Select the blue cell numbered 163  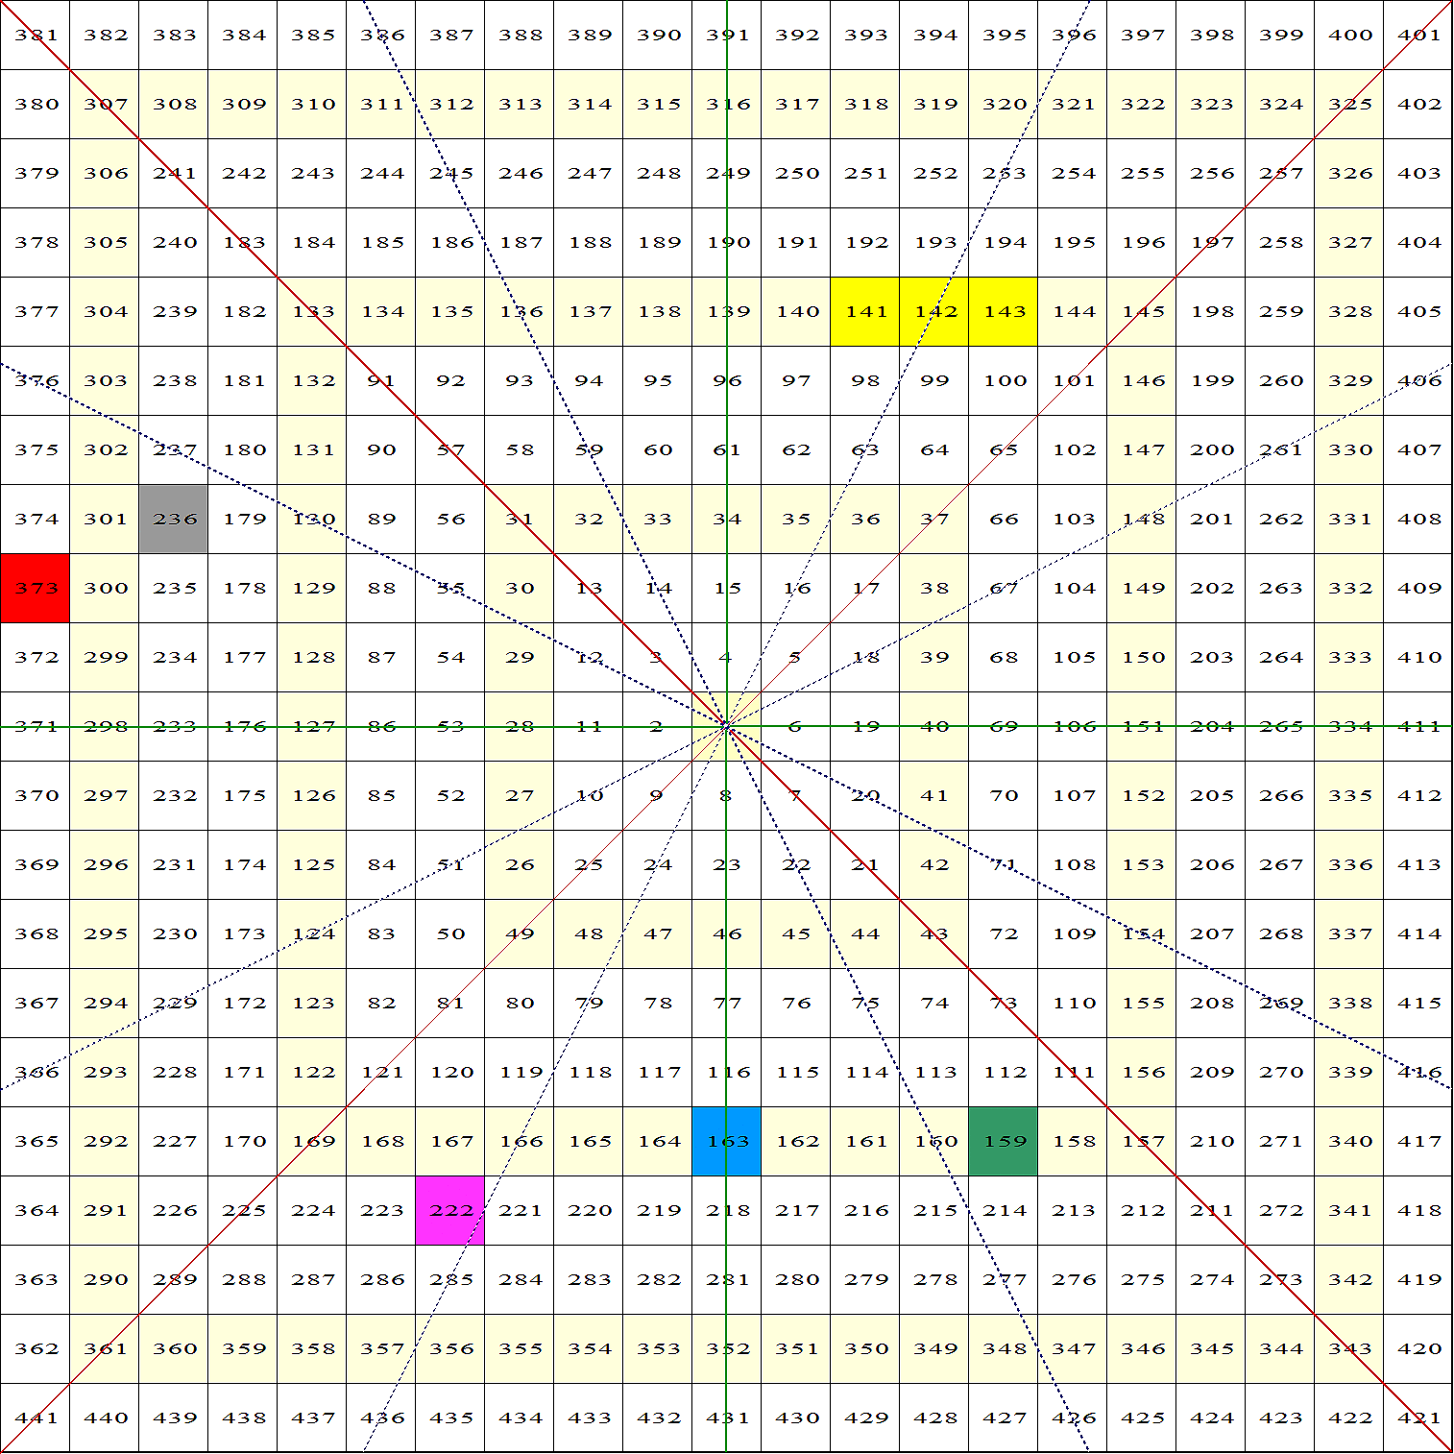(726, 1141)
